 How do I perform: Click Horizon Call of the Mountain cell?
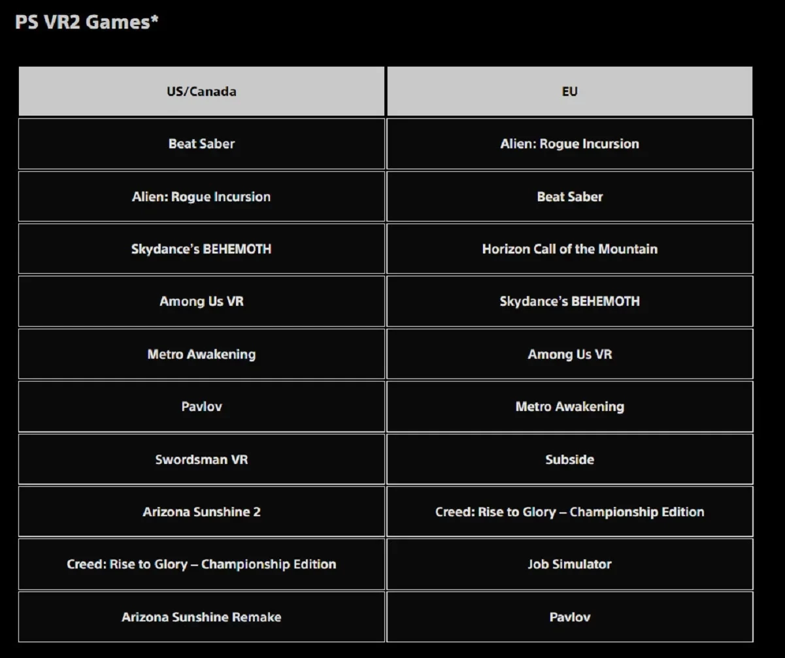pyautogui.click(x=569, y=249)
